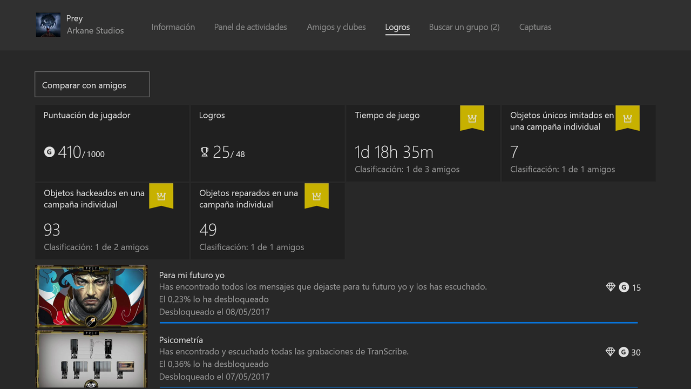Open the Tiempo de juego tile

click(x=423, y=143)
